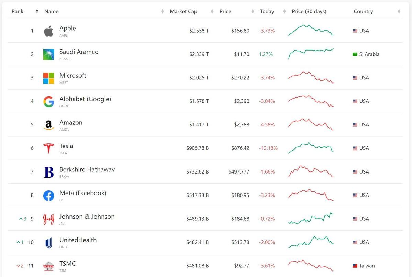This screenshot has height=277, width=412.
Task: Select the Meta Facebook logo
Action: 48,196
